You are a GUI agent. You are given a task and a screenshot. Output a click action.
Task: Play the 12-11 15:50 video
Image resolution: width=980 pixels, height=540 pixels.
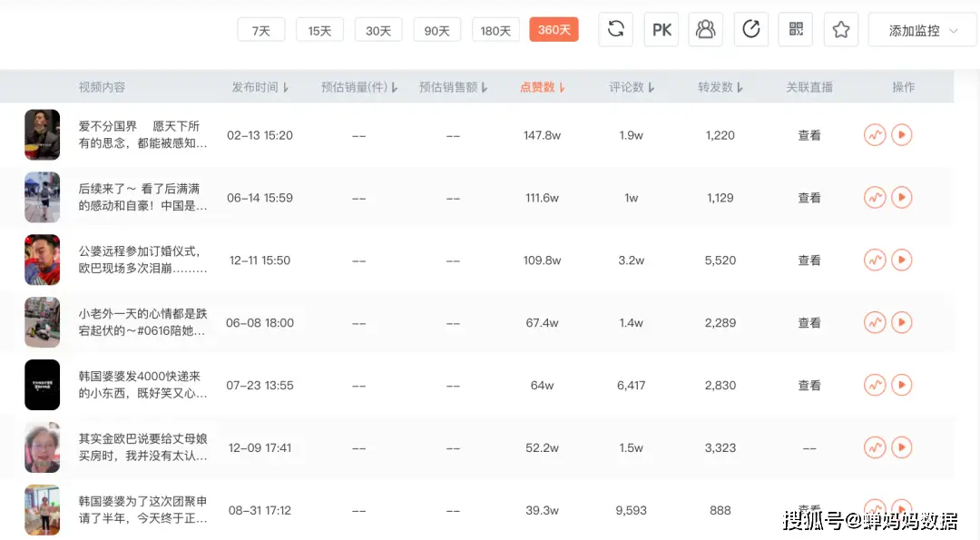click(901, 260)
